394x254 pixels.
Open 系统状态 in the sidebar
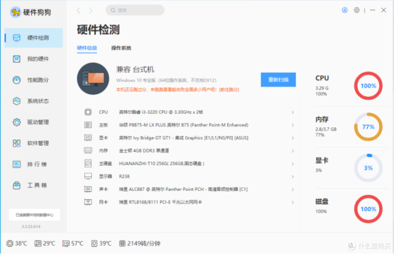point(34,101)
